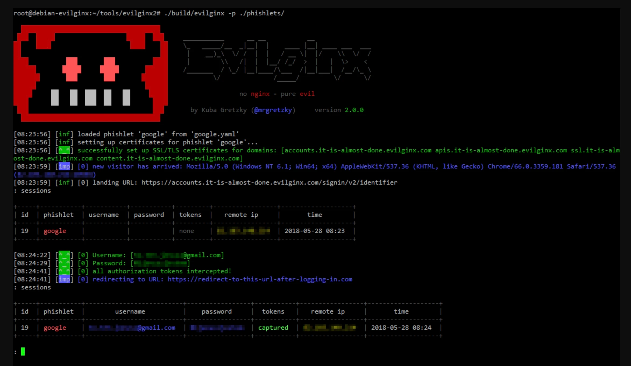The height and width of the screenshot is (366, 631).
Task: Click blue imp badge on new visitor line
Action: tap(64, 166)
